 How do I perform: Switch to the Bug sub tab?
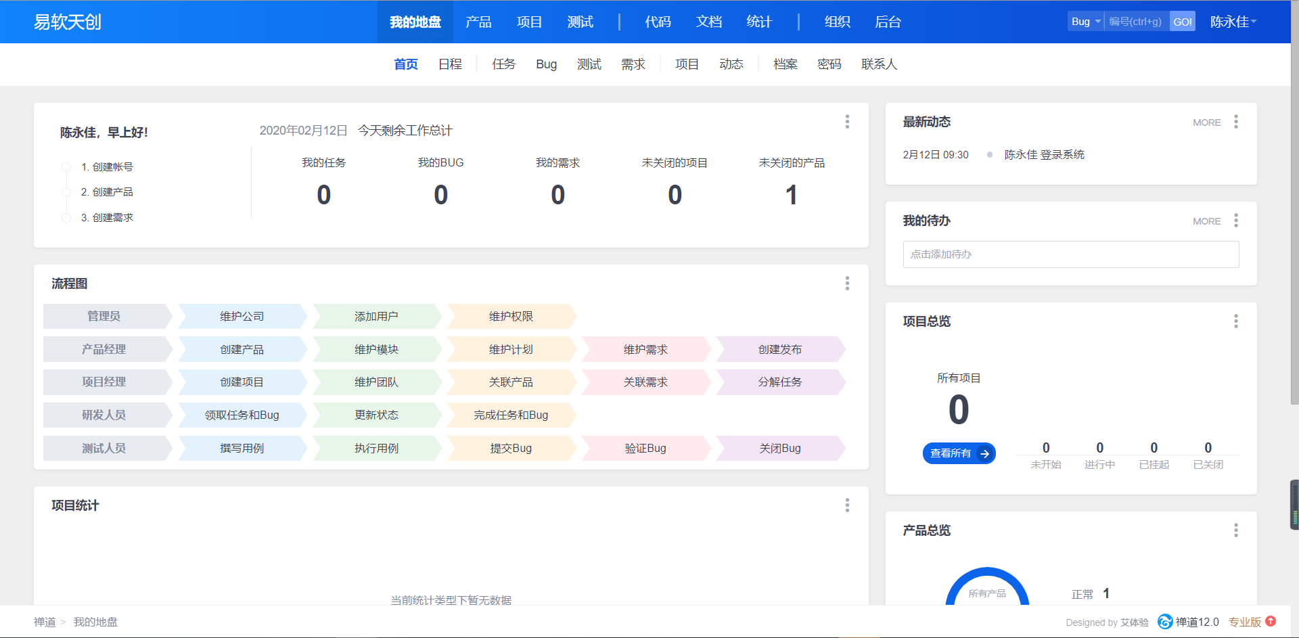click(x=547, y=64)
